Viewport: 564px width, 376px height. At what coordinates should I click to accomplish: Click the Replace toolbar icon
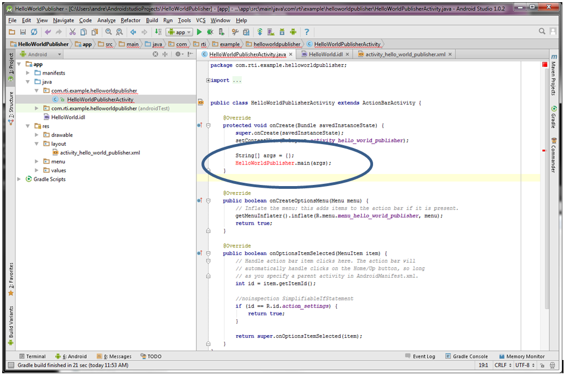click(119, 32)
